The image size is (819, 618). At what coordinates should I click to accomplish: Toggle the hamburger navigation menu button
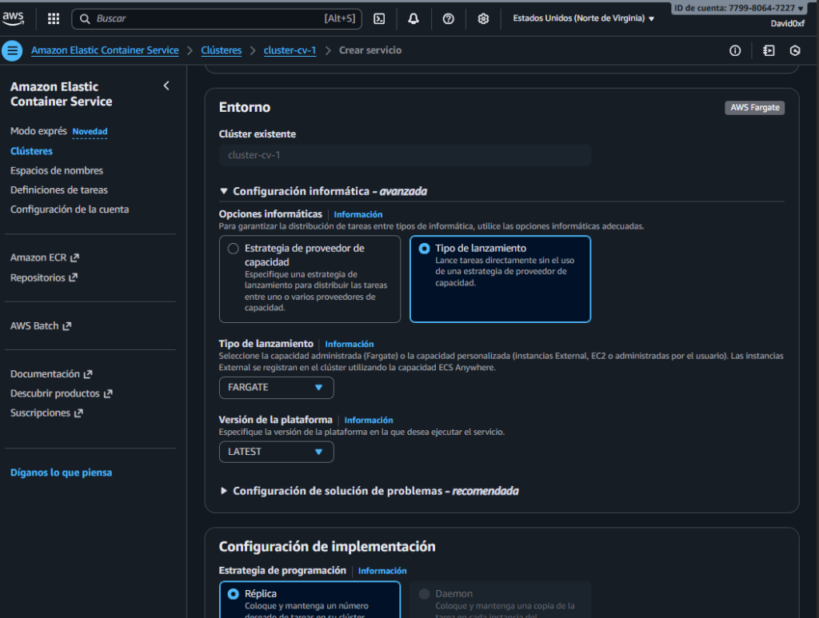pos(12,50)
